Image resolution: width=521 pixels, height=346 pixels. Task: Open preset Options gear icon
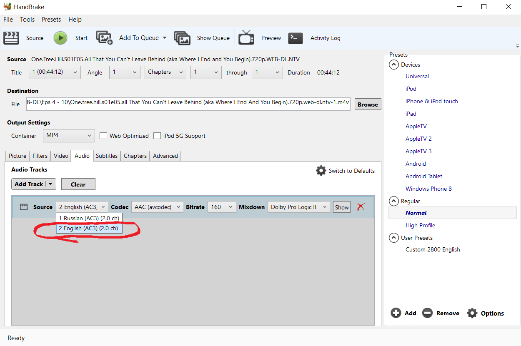472,313
